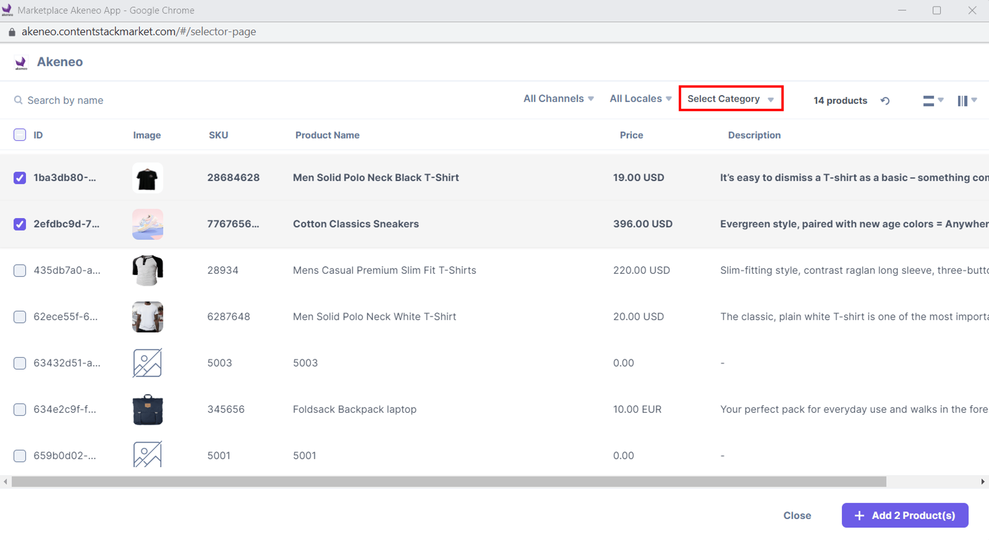The width and height of the screenshot is (989, 540).
Task: Uncheck the Men Solid Polo Neck Black T-Shirt row
Action: pos(20,178)
